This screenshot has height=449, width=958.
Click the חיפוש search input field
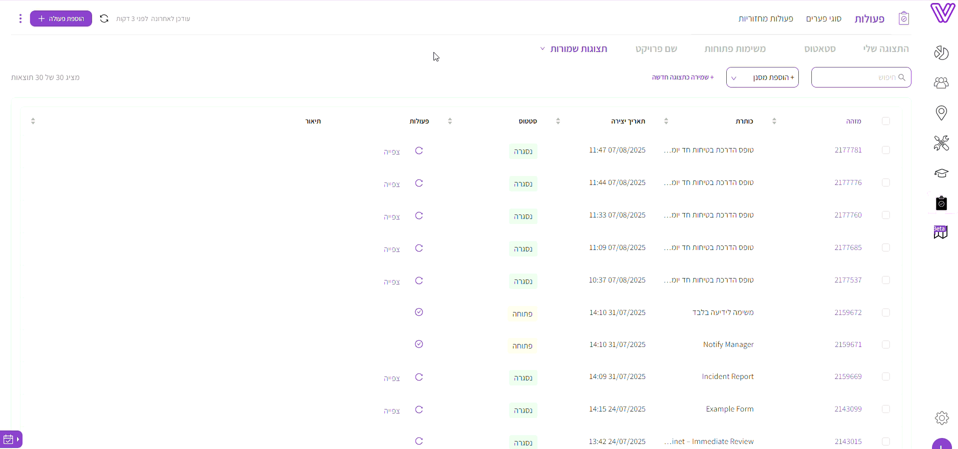(x=861, y=77)
